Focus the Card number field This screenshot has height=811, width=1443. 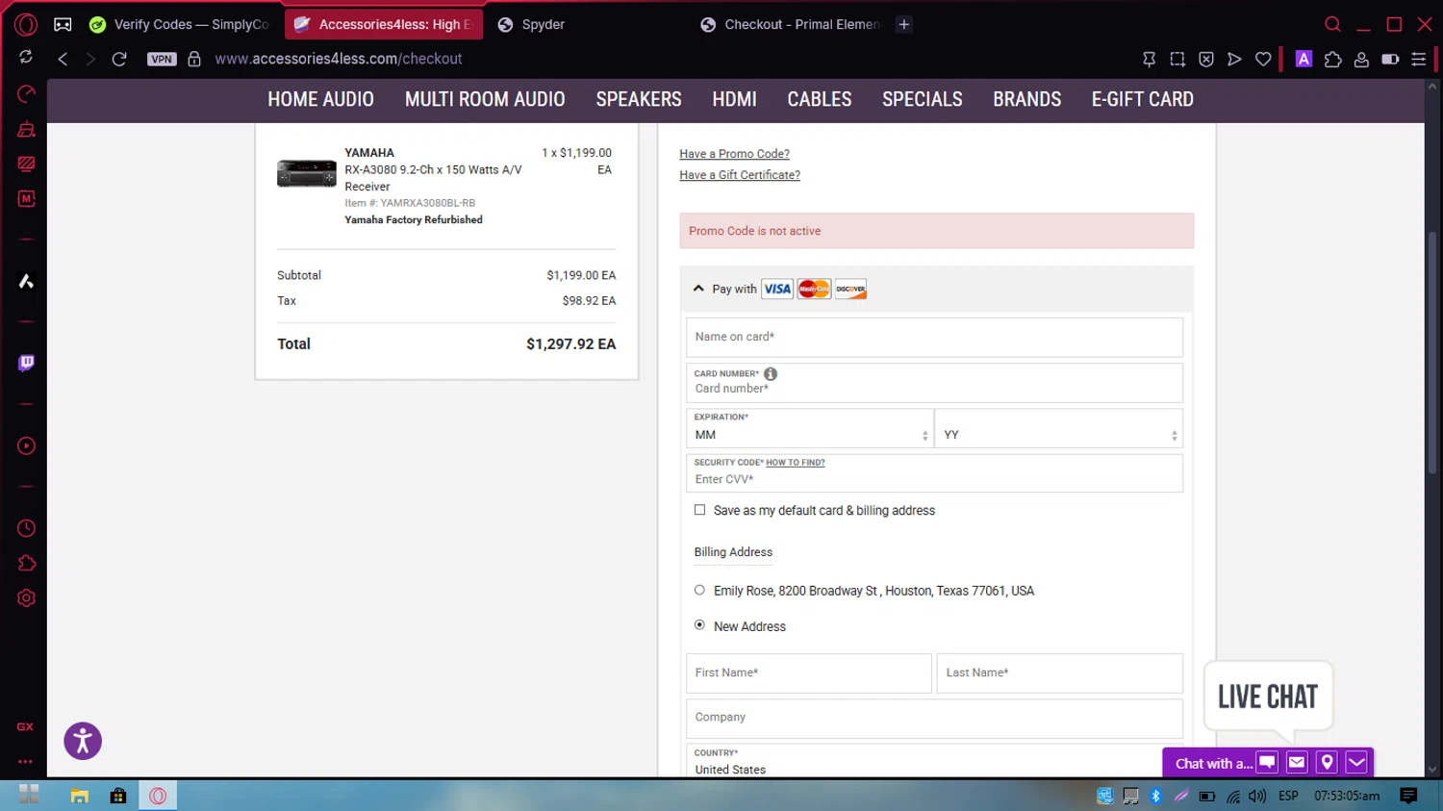(934, 383)
